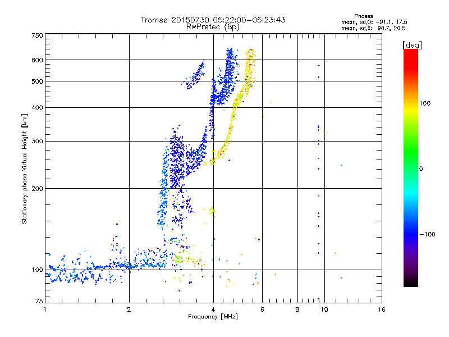Click the "Frequency [MHz]" axis label
The image size is (449, 337).
[x=213, y=317]
